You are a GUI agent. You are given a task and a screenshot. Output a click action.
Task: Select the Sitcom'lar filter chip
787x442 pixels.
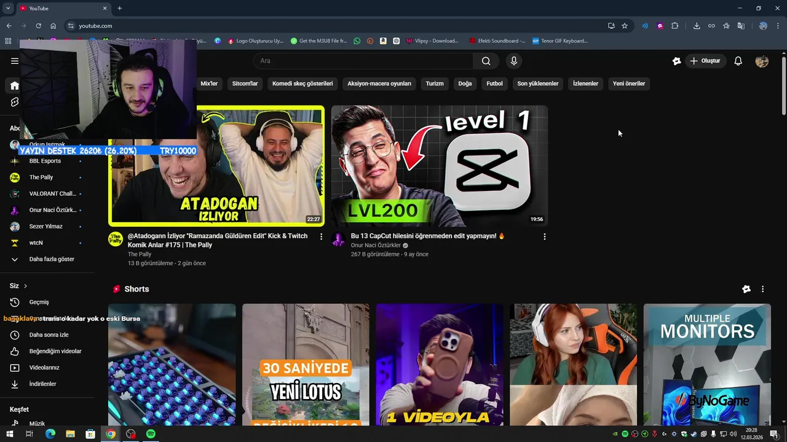245,83
